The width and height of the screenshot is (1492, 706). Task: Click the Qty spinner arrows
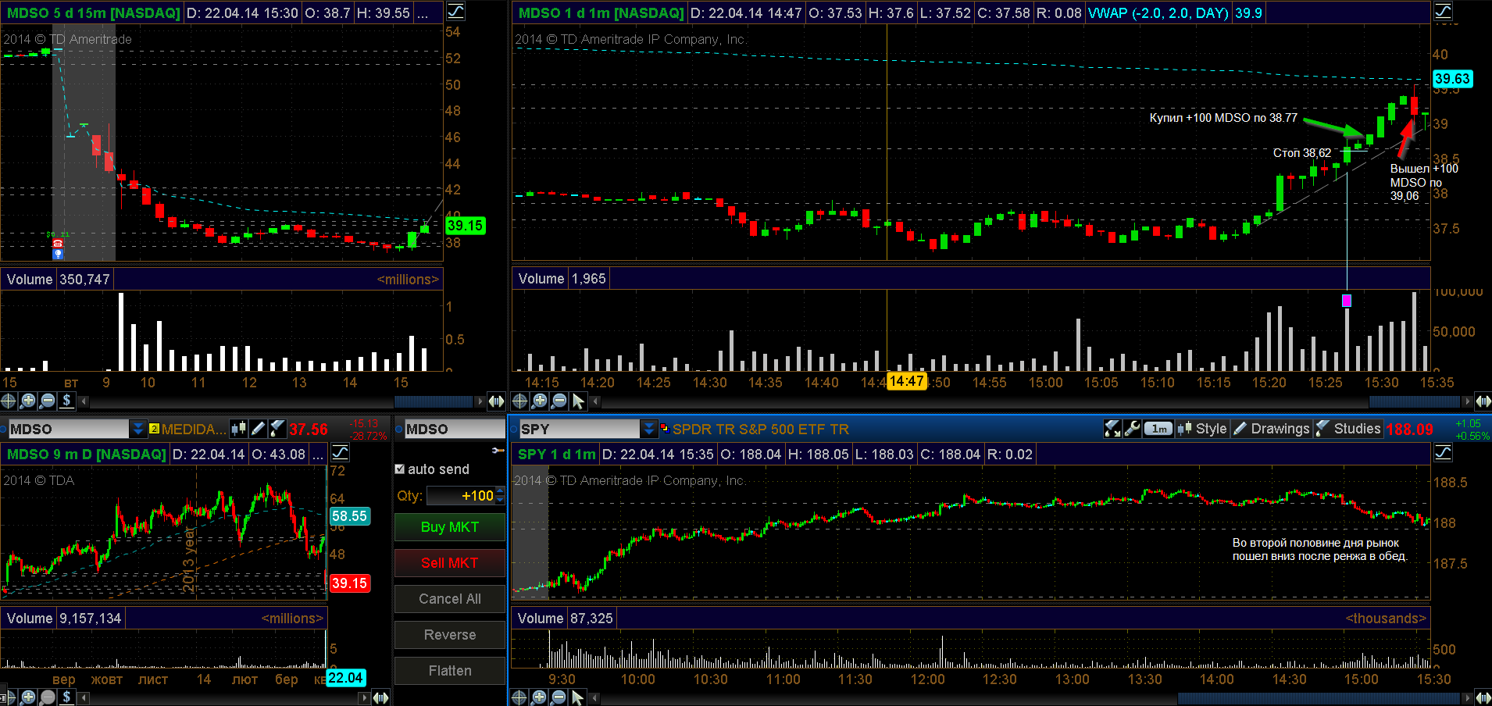(500, 496)
